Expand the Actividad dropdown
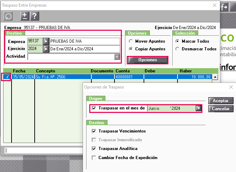The width and height of the screenshot is (236, 172). (x=117, y=57)
